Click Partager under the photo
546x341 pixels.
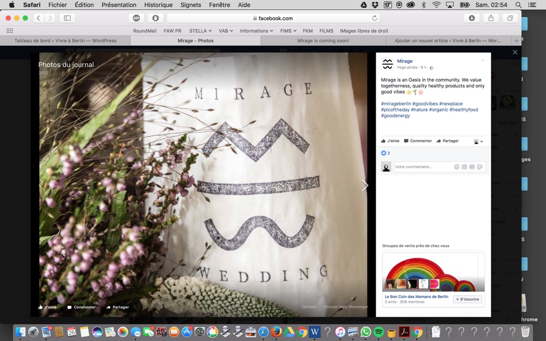[x=118, y=307]
